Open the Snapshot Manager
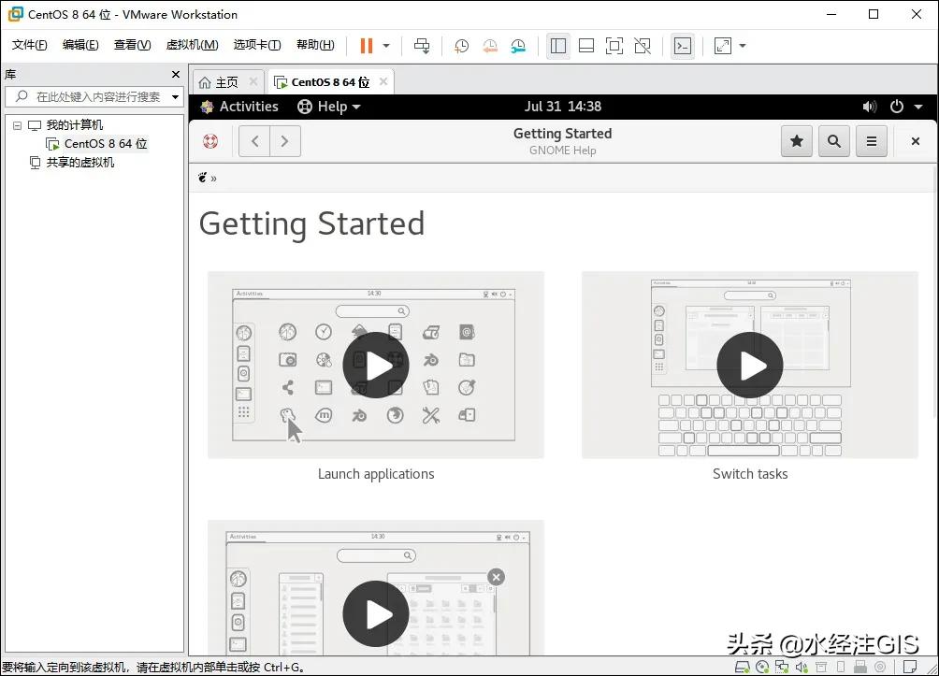Viewport: 939px width, 676px height. tap(518, 45)
